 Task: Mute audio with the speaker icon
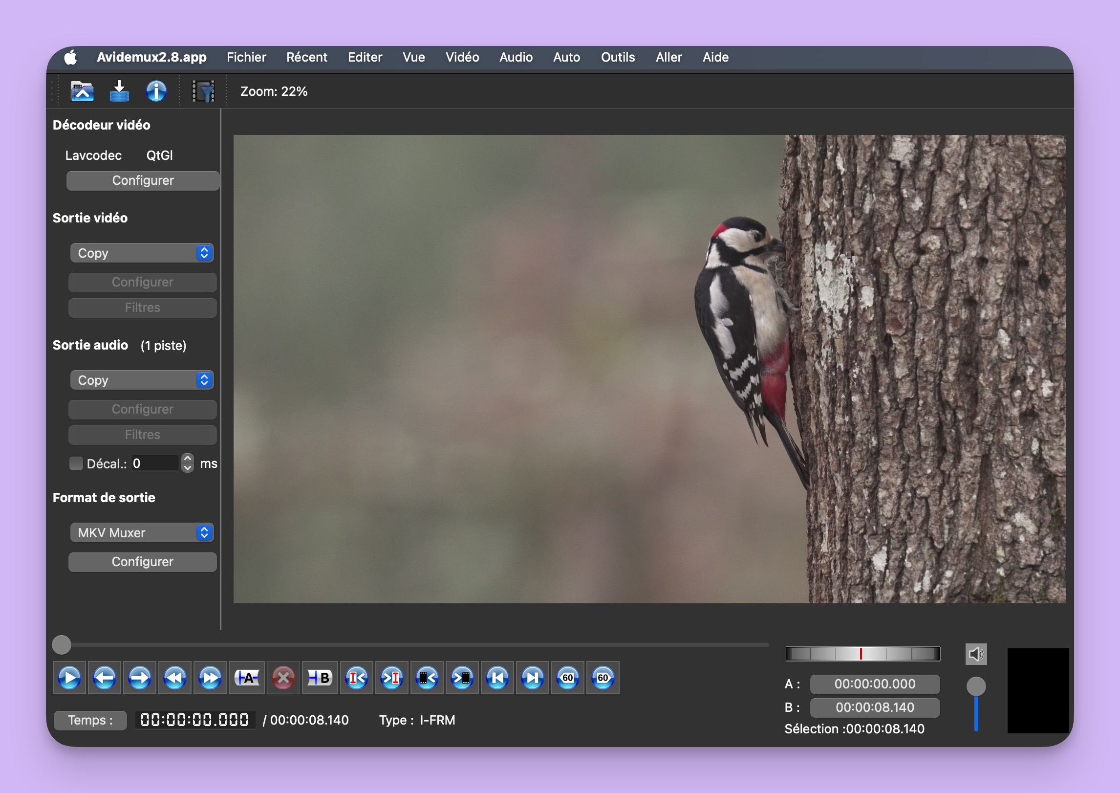coord(976,654)
